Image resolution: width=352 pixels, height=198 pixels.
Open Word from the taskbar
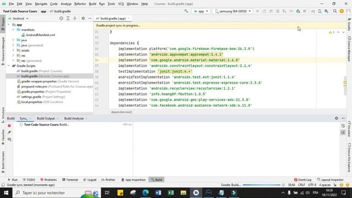[158, 193]
